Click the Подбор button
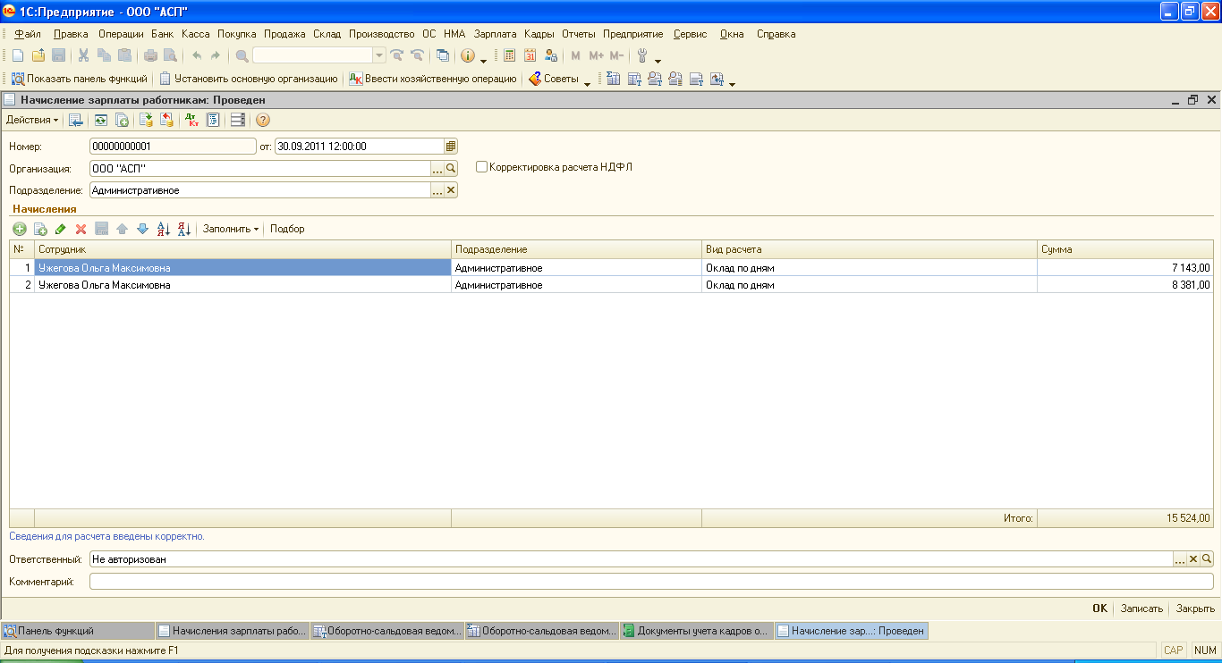1222x663 pixels. (287, 229)
